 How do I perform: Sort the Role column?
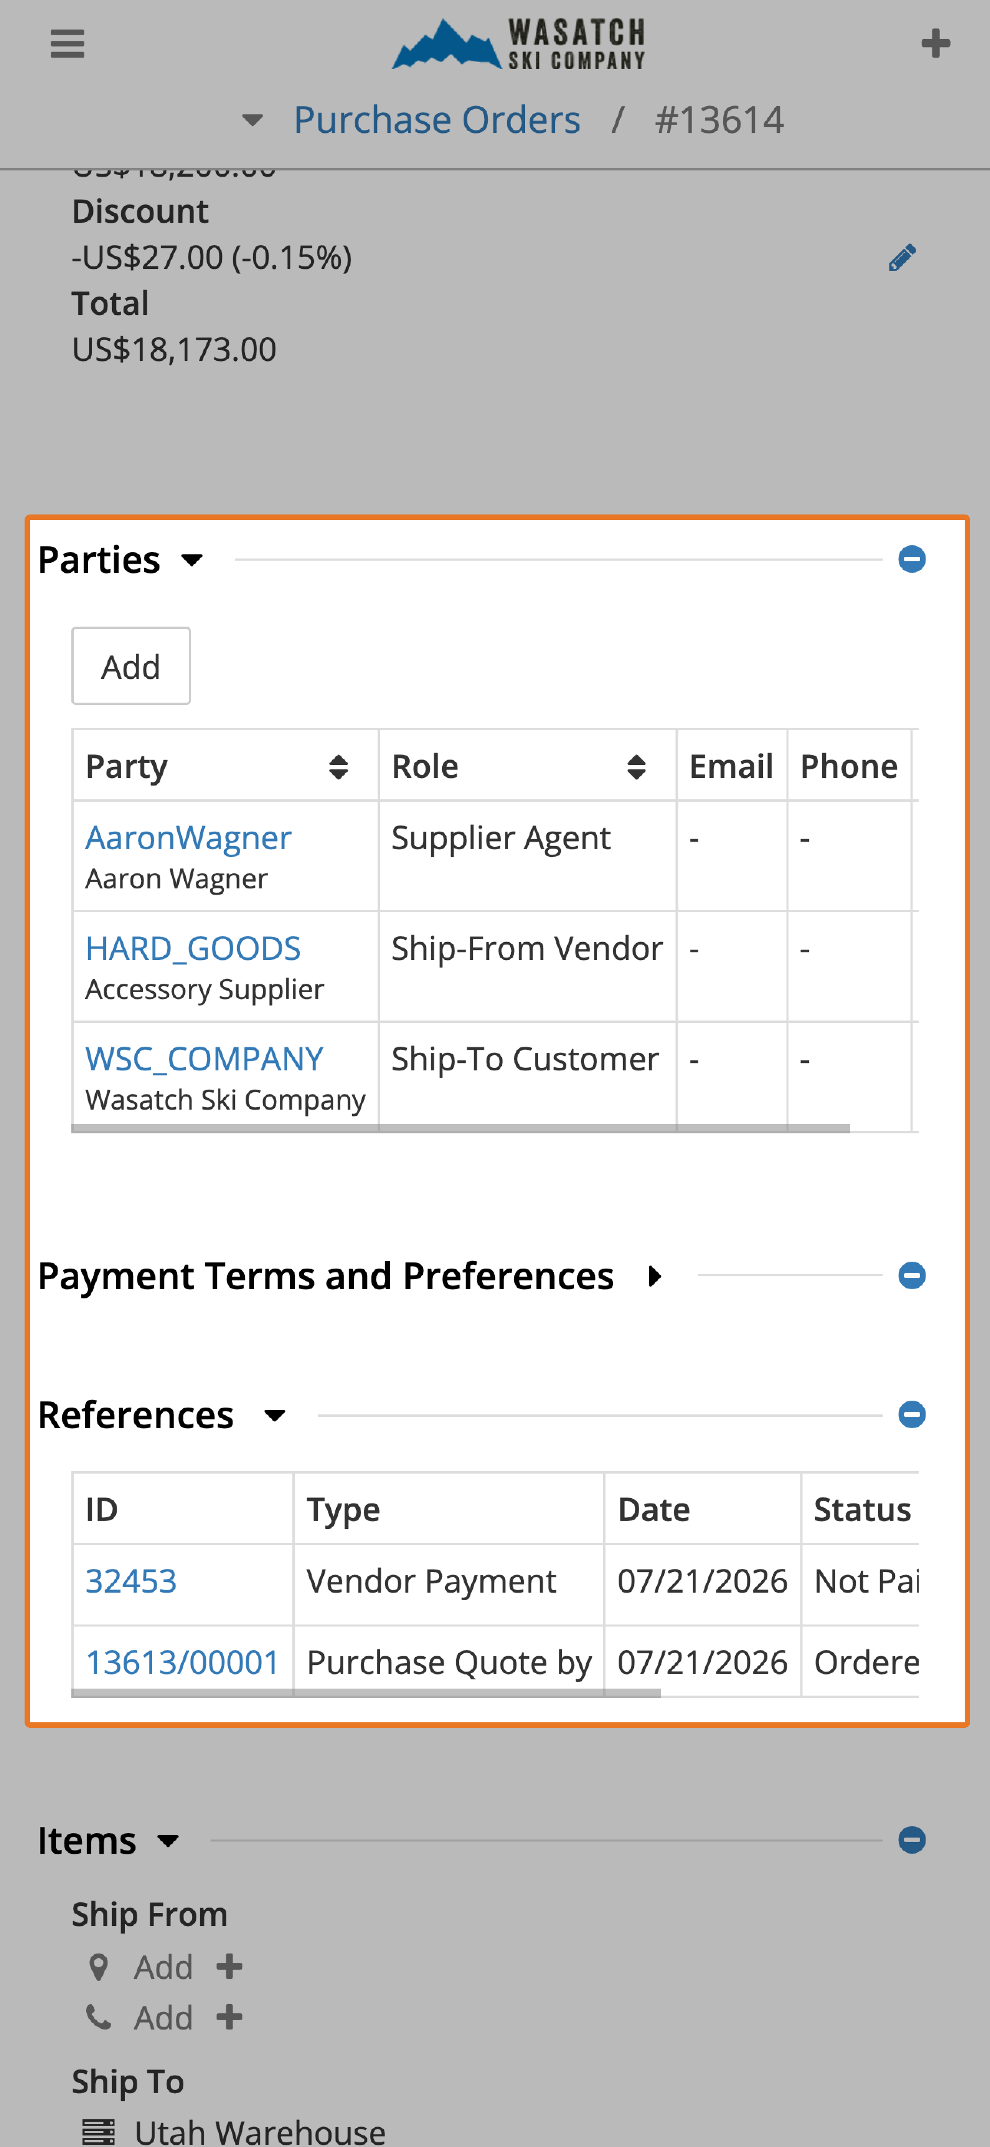636,766
